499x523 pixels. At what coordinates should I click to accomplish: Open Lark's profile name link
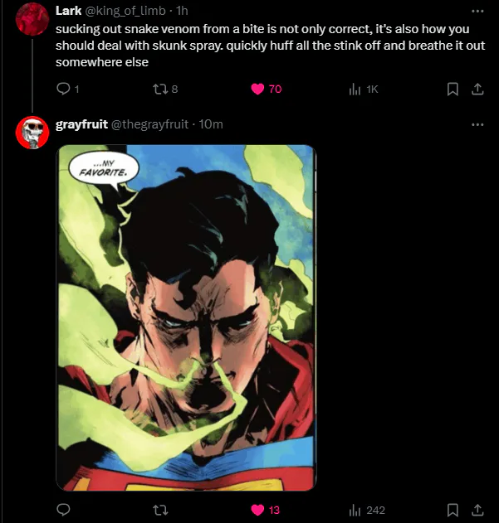coord(68,10)
